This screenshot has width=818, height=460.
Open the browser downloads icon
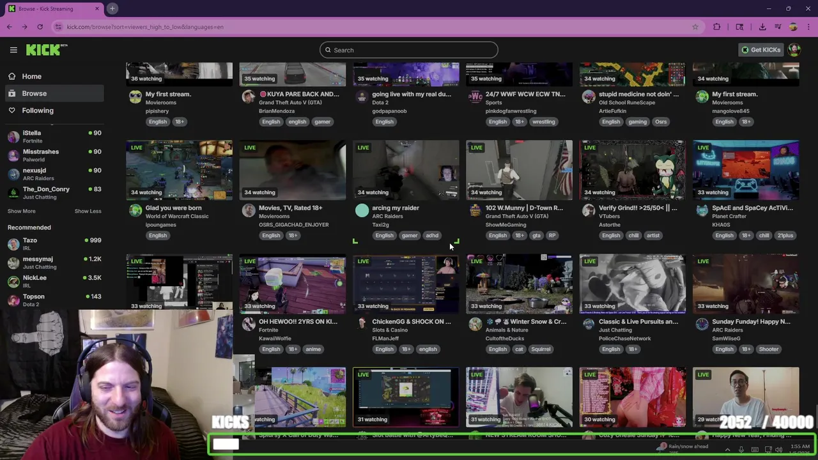(762, 27)
